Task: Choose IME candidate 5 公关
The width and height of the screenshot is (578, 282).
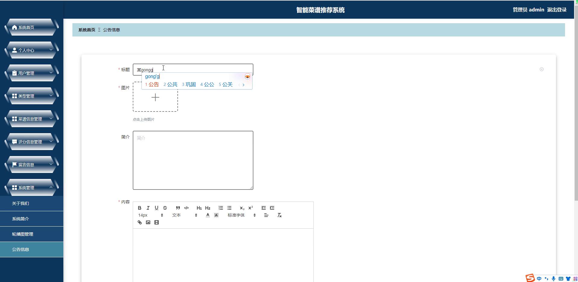Action: (x=226, y=85)
